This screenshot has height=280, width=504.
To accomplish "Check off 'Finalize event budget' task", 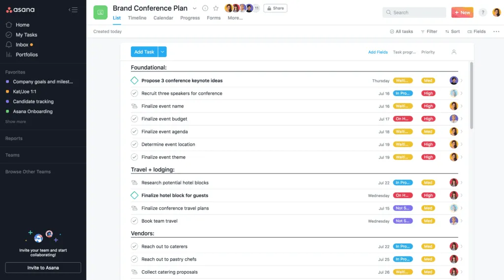I will (x=134, y=119).
